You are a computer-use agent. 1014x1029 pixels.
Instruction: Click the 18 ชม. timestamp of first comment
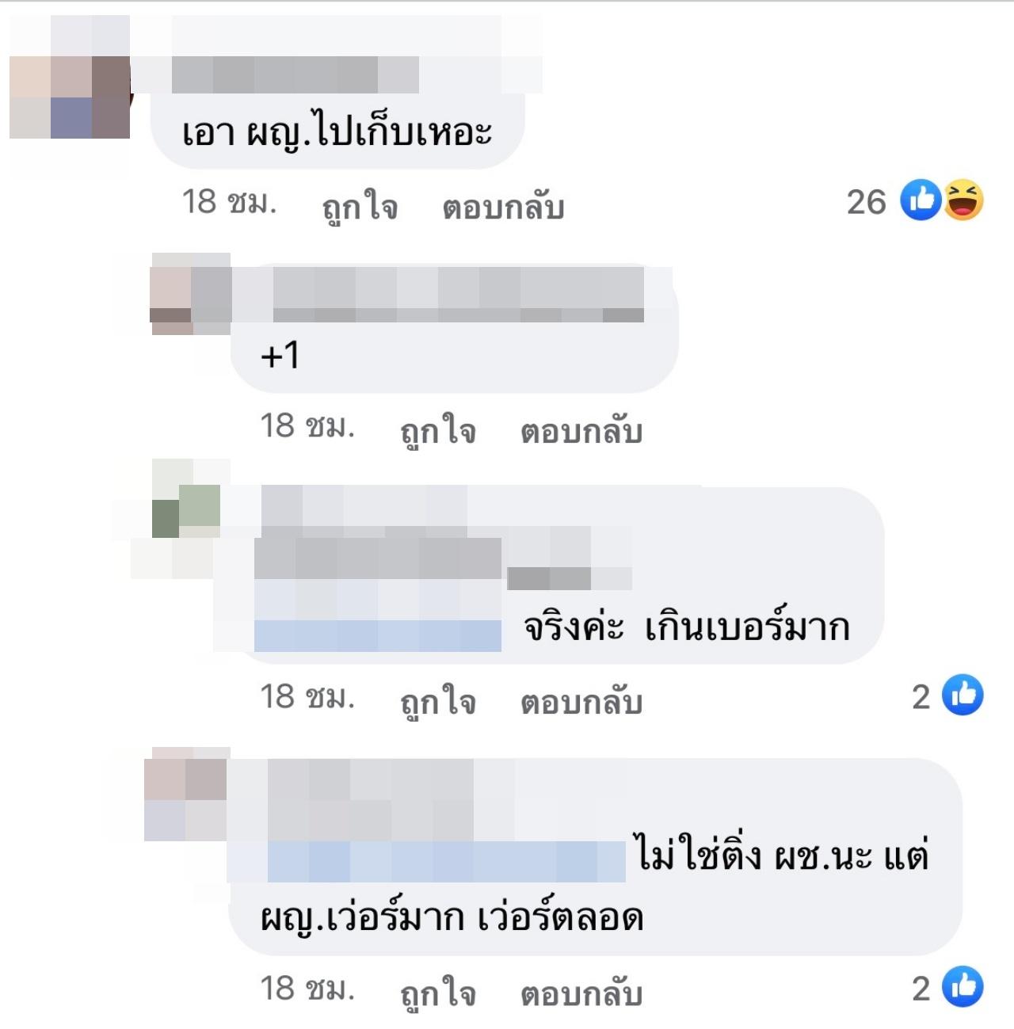[229, 202]
